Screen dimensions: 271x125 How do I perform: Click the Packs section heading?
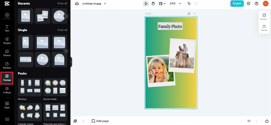22,74
